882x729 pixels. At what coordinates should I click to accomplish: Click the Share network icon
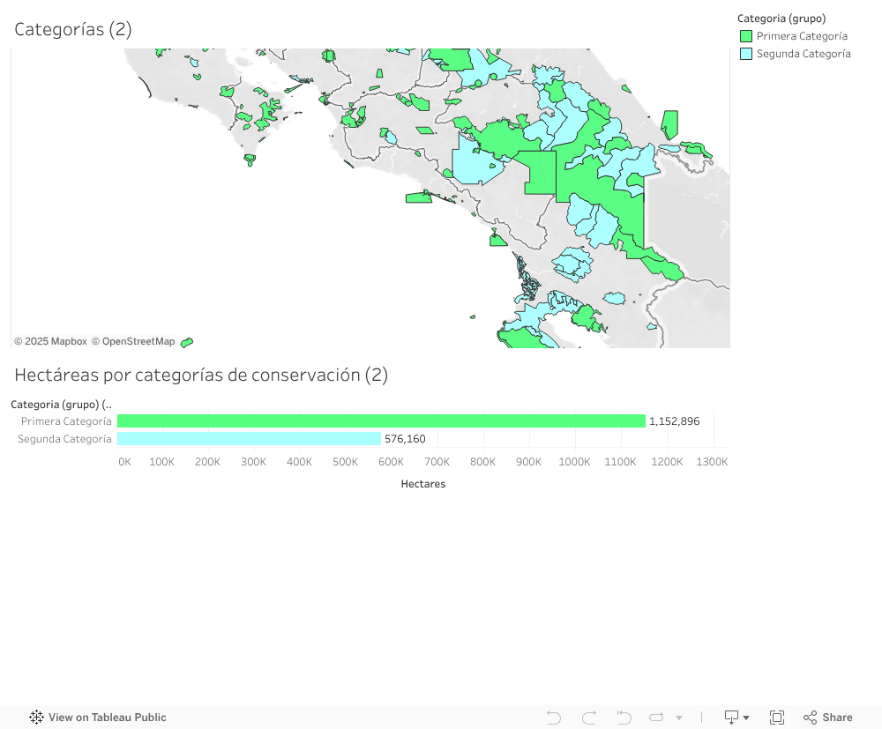pyautogui.click(x=811, y=718)
